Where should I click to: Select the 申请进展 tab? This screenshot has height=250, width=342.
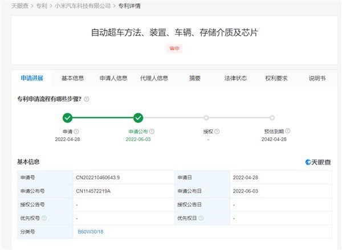pos(32,78)
